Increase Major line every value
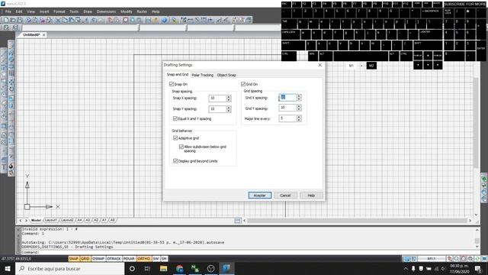The image size is (488, 275). click(x=299, y=117)
